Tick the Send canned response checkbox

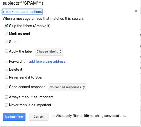[x=6, y=87]
